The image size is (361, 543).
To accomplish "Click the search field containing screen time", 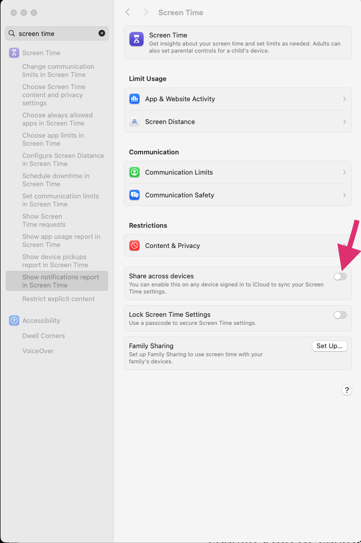I will 57,33.
